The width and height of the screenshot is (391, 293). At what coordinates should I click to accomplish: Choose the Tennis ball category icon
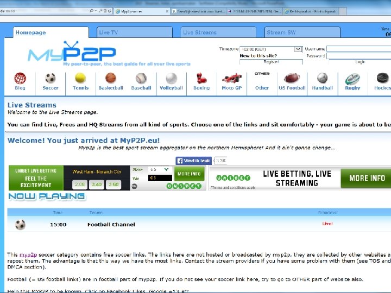coord(80,78)
